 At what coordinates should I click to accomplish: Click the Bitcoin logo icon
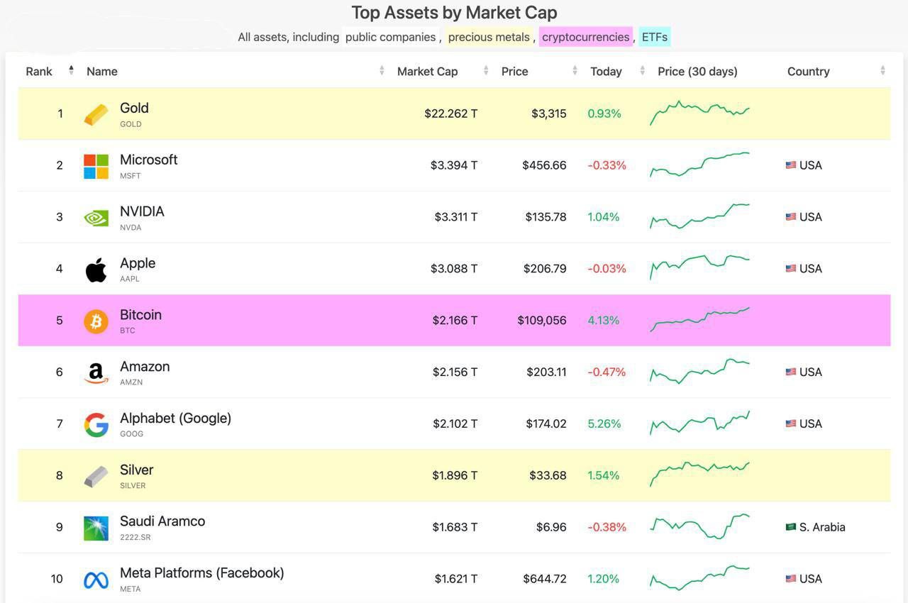[96, 321]
